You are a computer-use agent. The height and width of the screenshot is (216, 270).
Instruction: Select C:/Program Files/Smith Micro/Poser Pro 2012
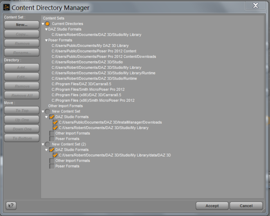[x=88, y=90]
